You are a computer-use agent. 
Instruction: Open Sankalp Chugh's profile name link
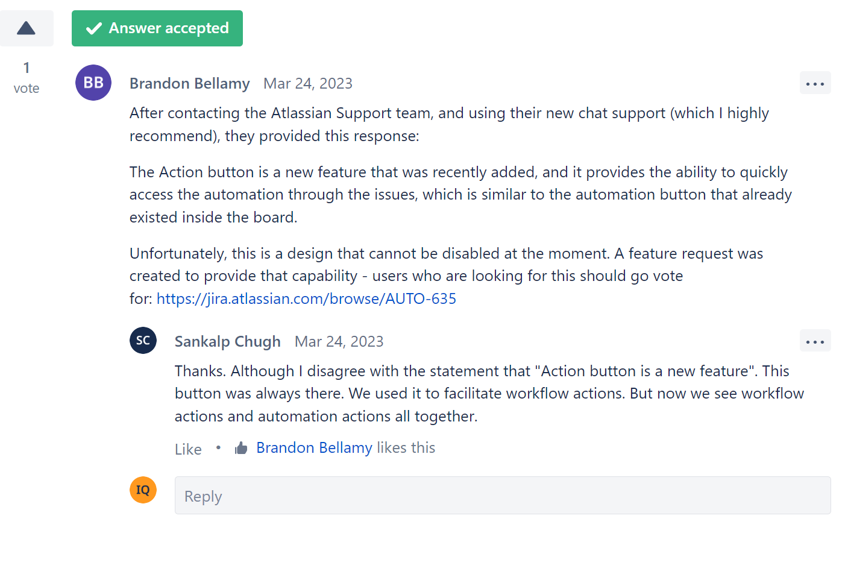click(x=227, y=341)
